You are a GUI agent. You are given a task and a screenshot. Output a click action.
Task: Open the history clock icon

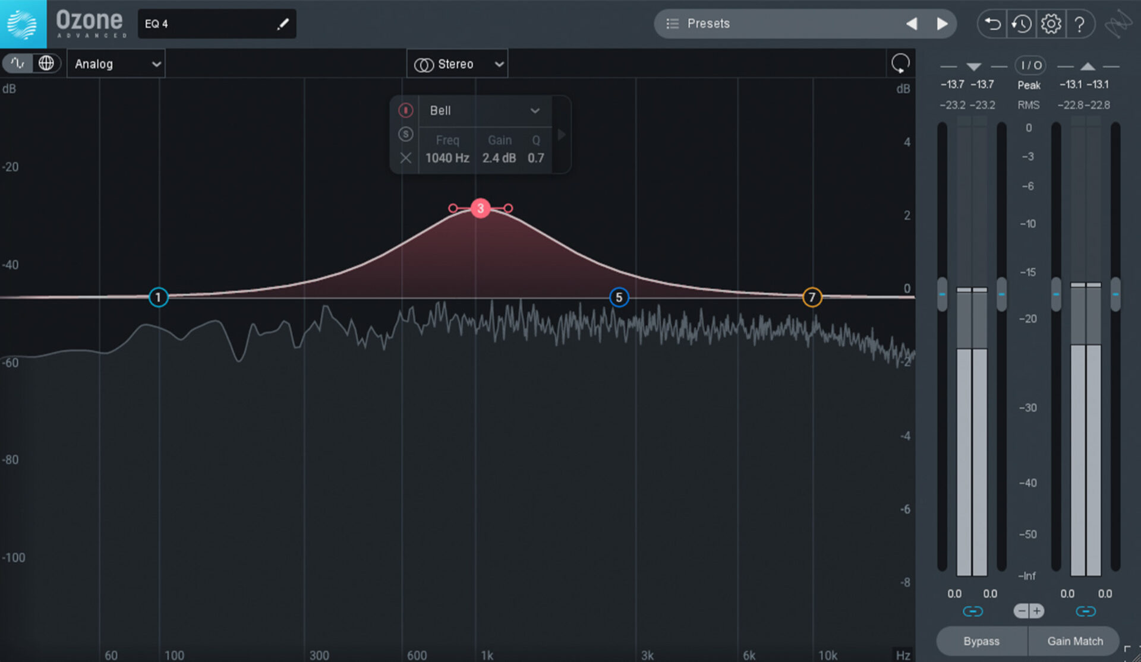1021,24
